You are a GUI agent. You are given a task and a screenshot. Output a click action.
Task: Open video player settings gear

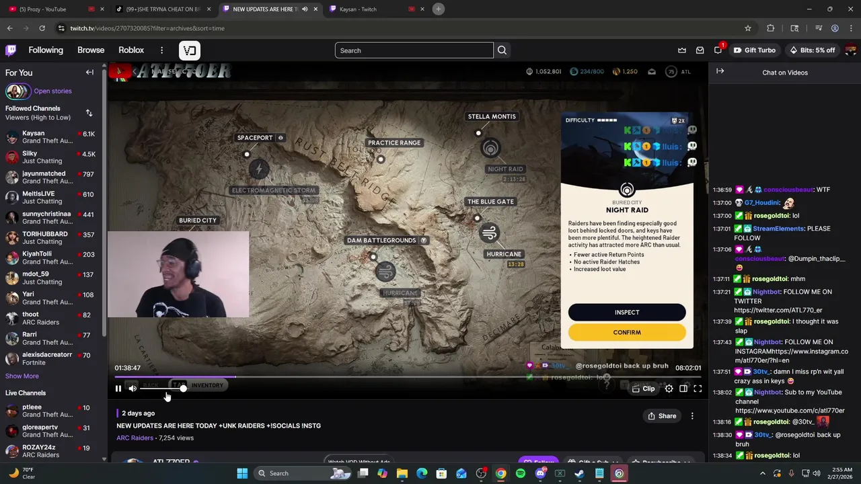click(669, 389)
